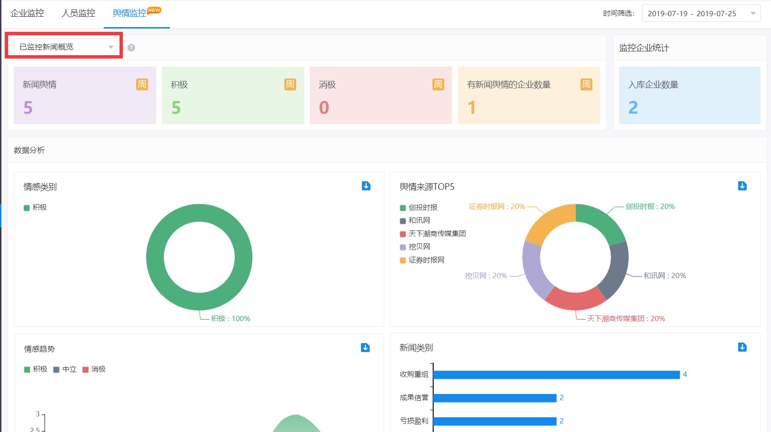Click the 证券时报网：20% chart label
This screenshot has height=432, width=771.
coord(497,206)
